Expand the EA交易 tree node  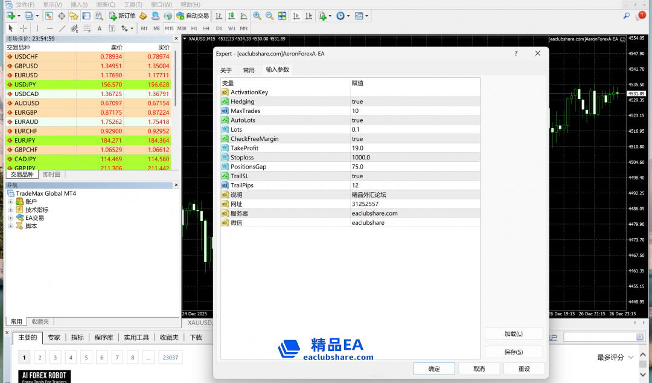coord(11,218)
